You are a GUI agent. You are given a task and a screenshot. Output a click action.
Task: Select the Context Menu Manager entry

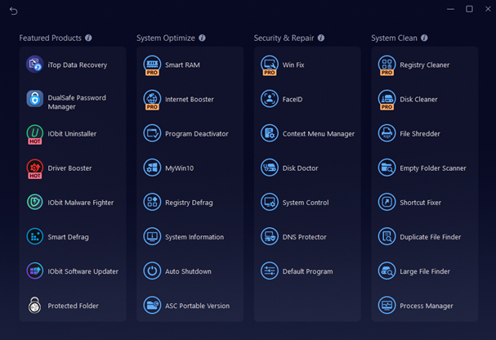point(318,134)
